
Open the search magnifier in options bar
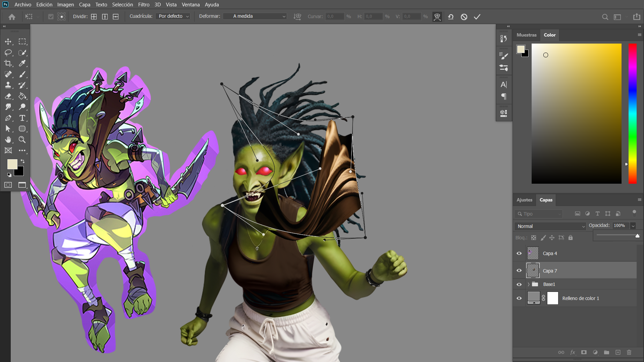(605, 17)
